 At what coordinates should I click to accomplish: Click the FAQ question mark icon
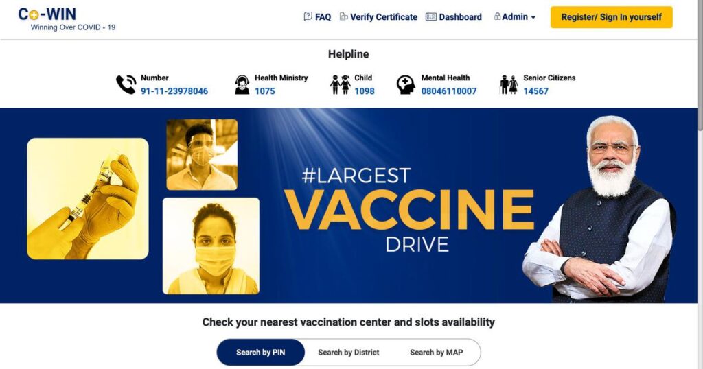(x=308, y=16)
